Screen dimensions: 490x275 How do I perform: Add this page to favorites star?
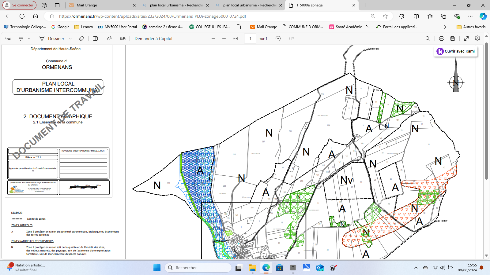(385, 16)
